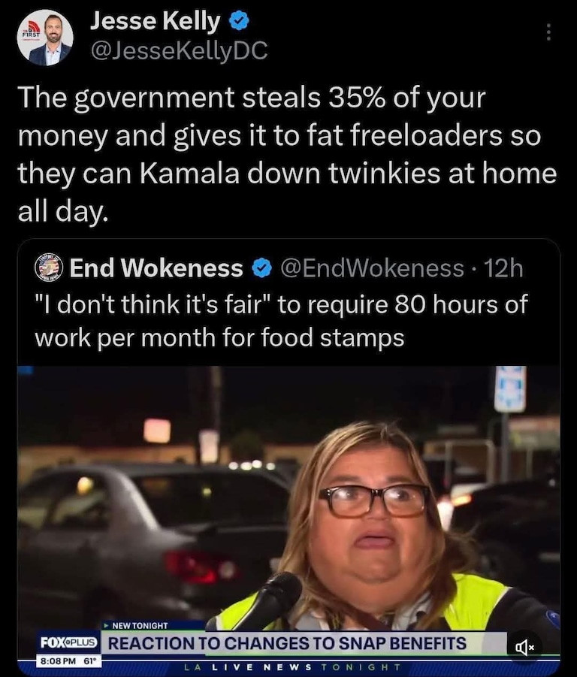This screenshot has height=677, width=577.
Task: Click the FOX PLUS logo in video
Action: 68,642
